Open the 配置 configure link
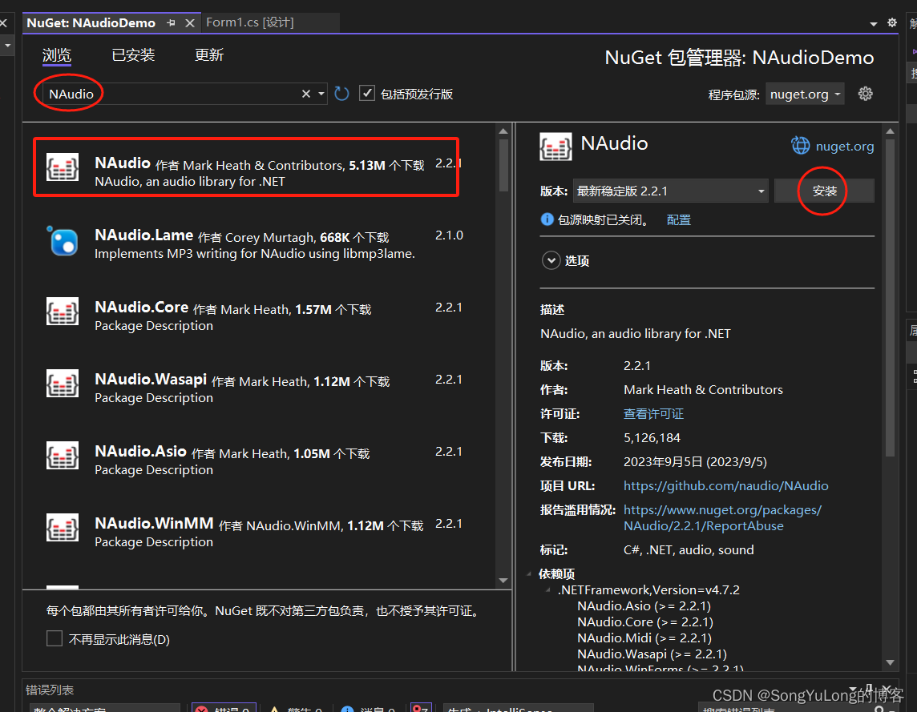Image resolution: width=917 pixels, height=712 pixels. coord(678,219)
